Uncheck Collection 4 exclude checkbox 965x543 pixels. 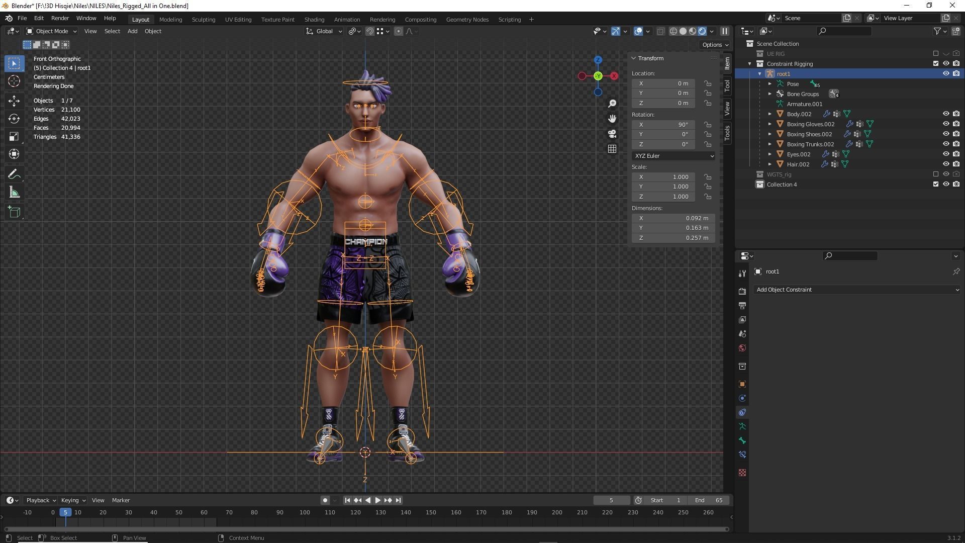click(x=935, y=185)
